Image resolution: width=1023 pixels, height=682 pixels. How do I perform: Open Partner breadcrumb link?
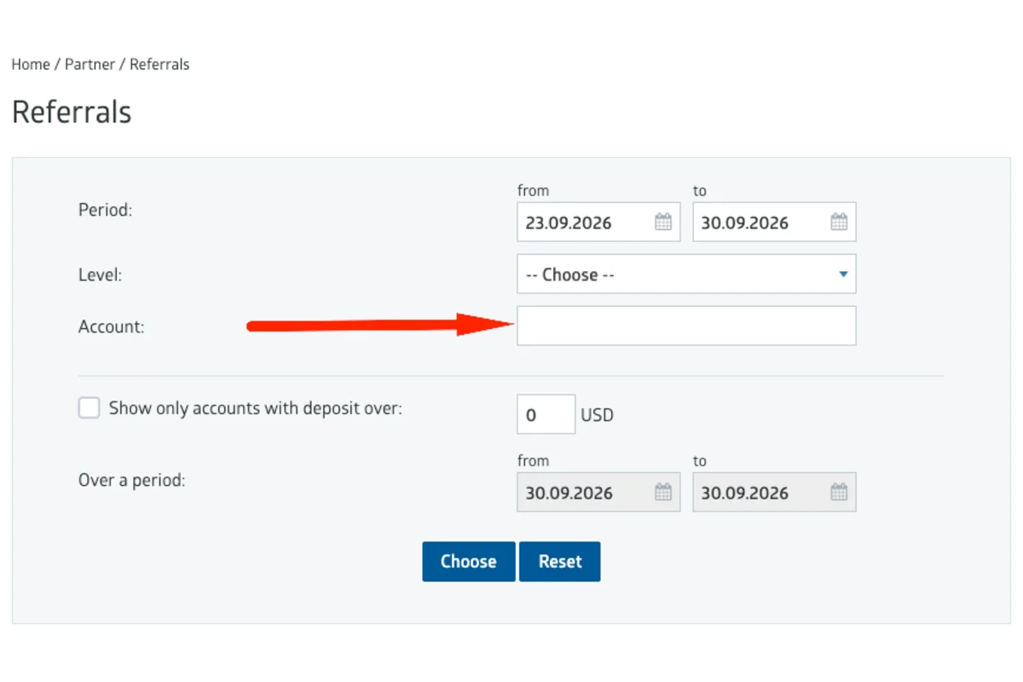[90, 64]
